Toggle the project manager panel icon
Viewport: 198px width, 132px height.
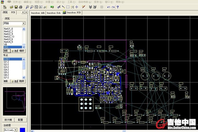pos(5,7)
